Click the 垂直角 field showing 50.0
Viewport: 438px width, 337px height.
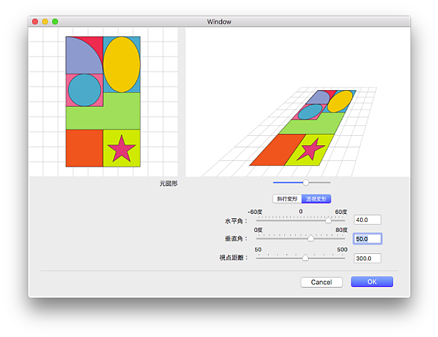[x=367, y=239]
